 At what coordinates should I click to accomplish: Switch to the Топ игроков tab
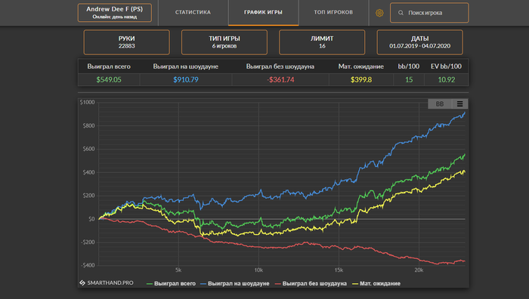tap(333, 13)
